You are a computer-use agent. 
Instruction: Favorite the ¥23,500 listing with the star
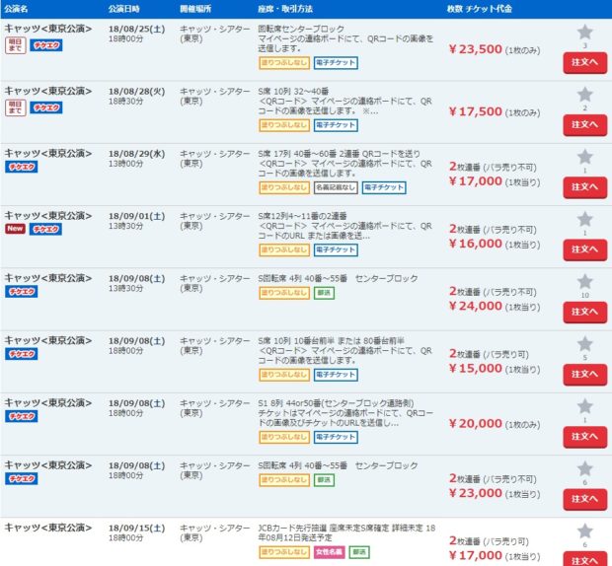point(584,33)
